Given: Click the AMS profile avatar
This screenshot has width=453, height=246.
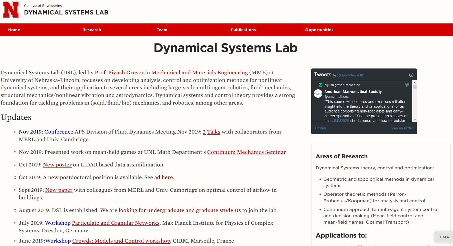Looking at the screenshot, I should tap(318, 94).
